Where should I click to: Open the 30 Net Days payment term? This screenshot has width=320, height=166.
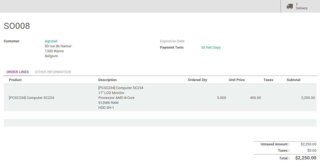(211, 48)
